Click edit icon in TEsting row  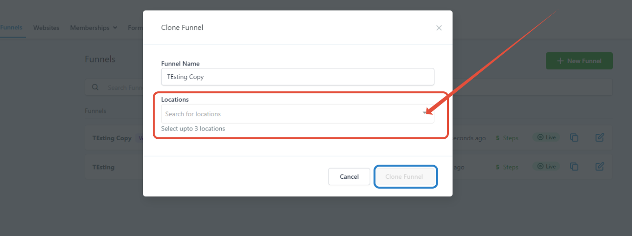click(600, 167)
